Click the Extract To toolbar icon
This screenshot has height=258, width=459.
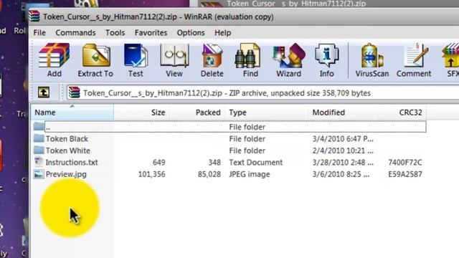point(95,60)
